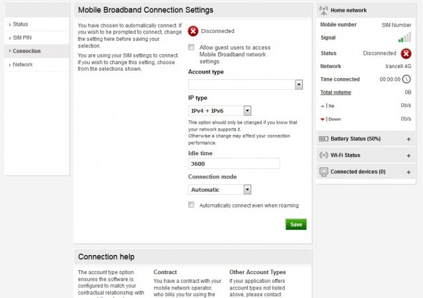Expand the Battery Status panel

coord(408,139)
